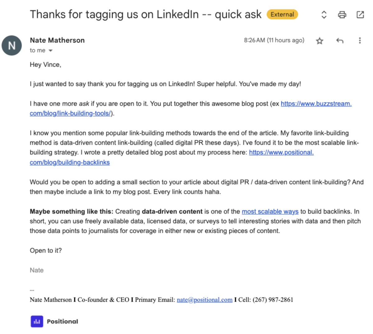This screenshot has width=373, height=334.
Task: Click the 'to me' recipient text
Action: (37, 50)
